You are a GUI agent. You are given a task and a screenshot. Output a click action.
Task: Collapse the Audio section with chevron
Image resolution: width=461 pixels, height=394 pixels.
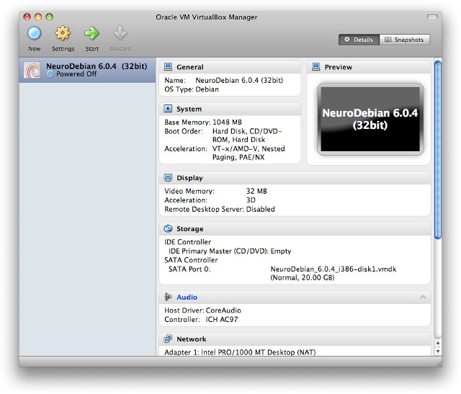coord(423,297)
